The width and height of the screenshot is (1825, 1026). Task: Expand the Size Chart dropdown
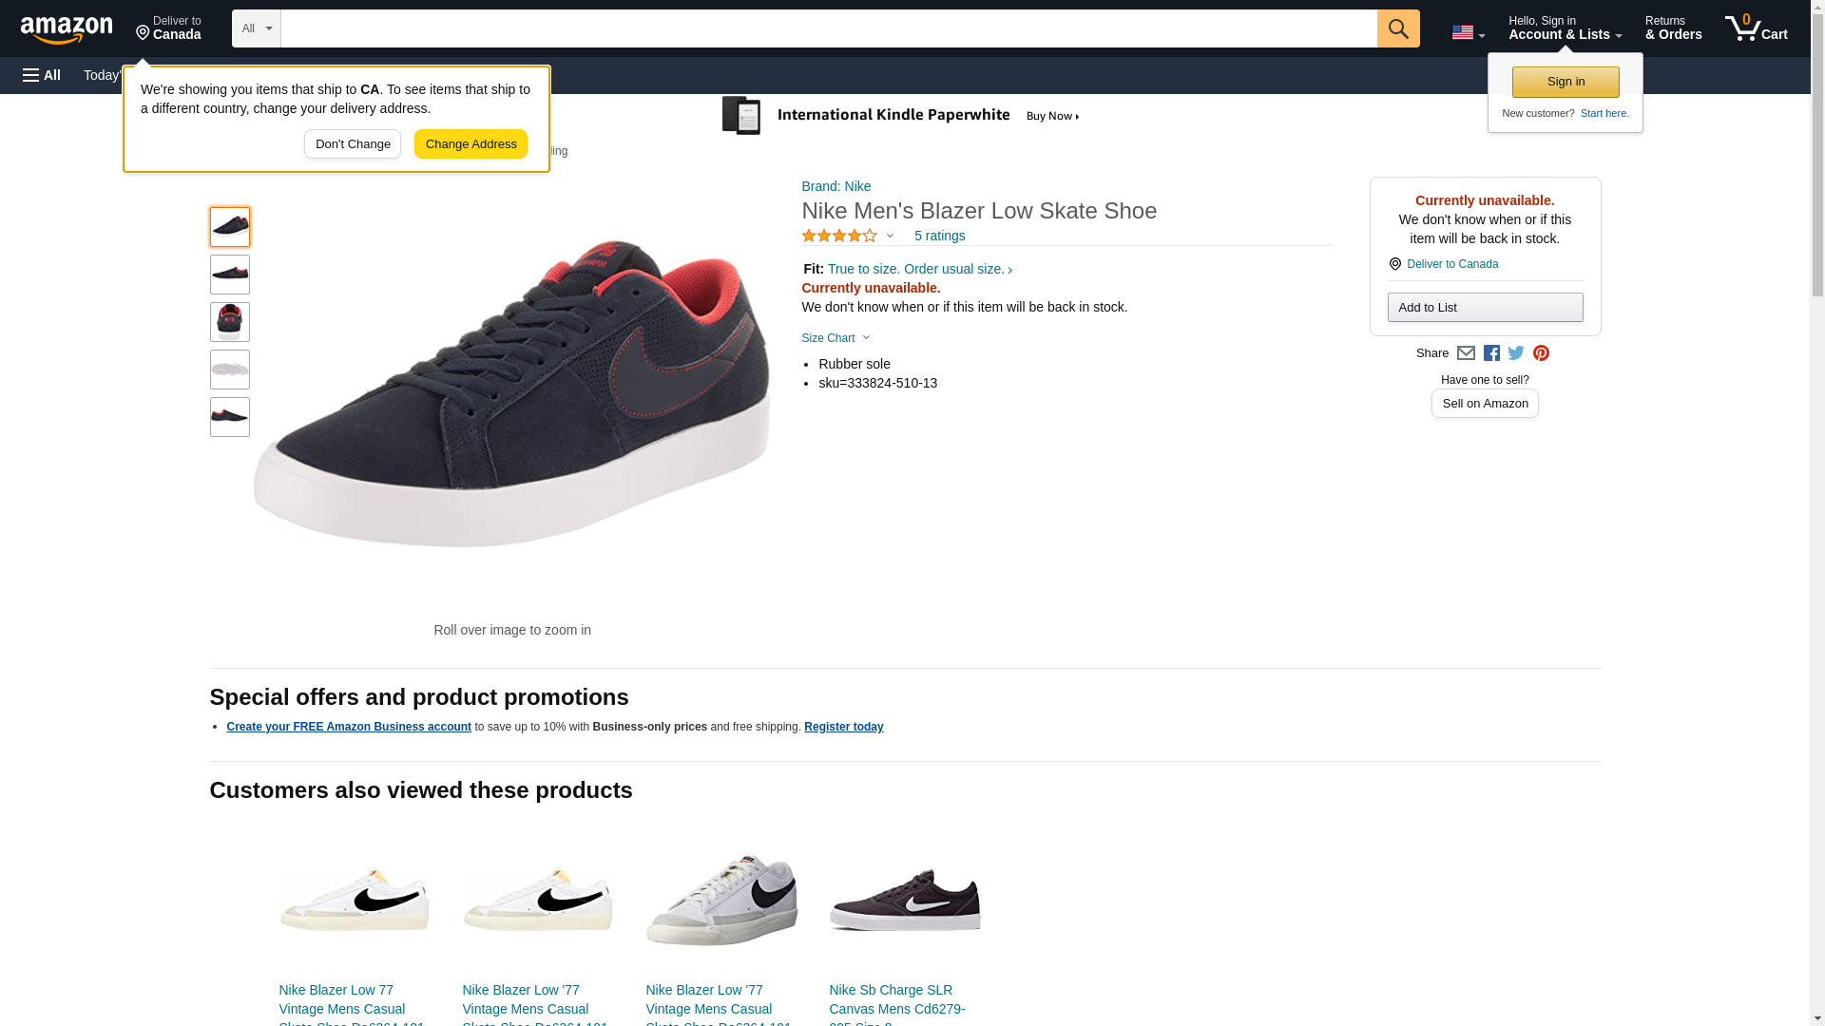(x=836, y=338)
